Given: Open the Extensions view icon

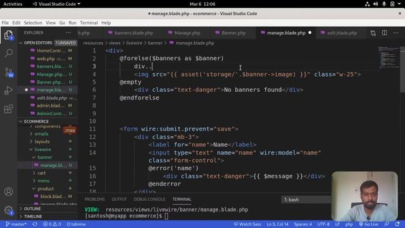Looking at the screenshot, I should [x=8, y=109].
